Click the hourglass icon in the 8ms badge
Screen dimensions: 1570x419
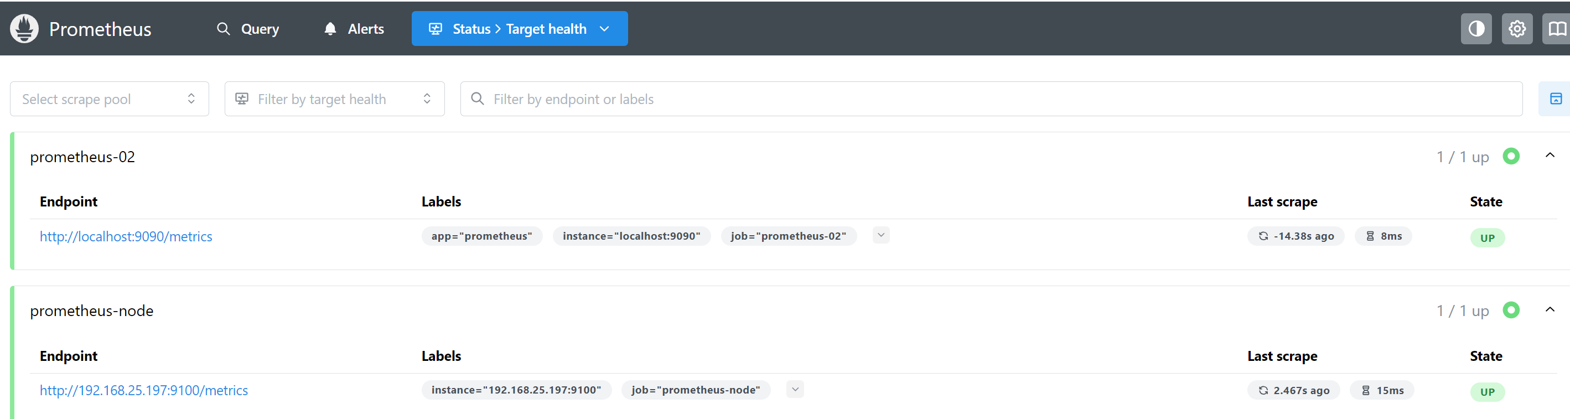pyautogui.click(x=1370, y=236)
